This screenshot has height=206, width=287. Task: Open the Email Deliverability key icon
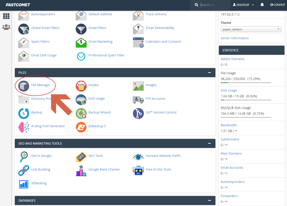(138, 29)
